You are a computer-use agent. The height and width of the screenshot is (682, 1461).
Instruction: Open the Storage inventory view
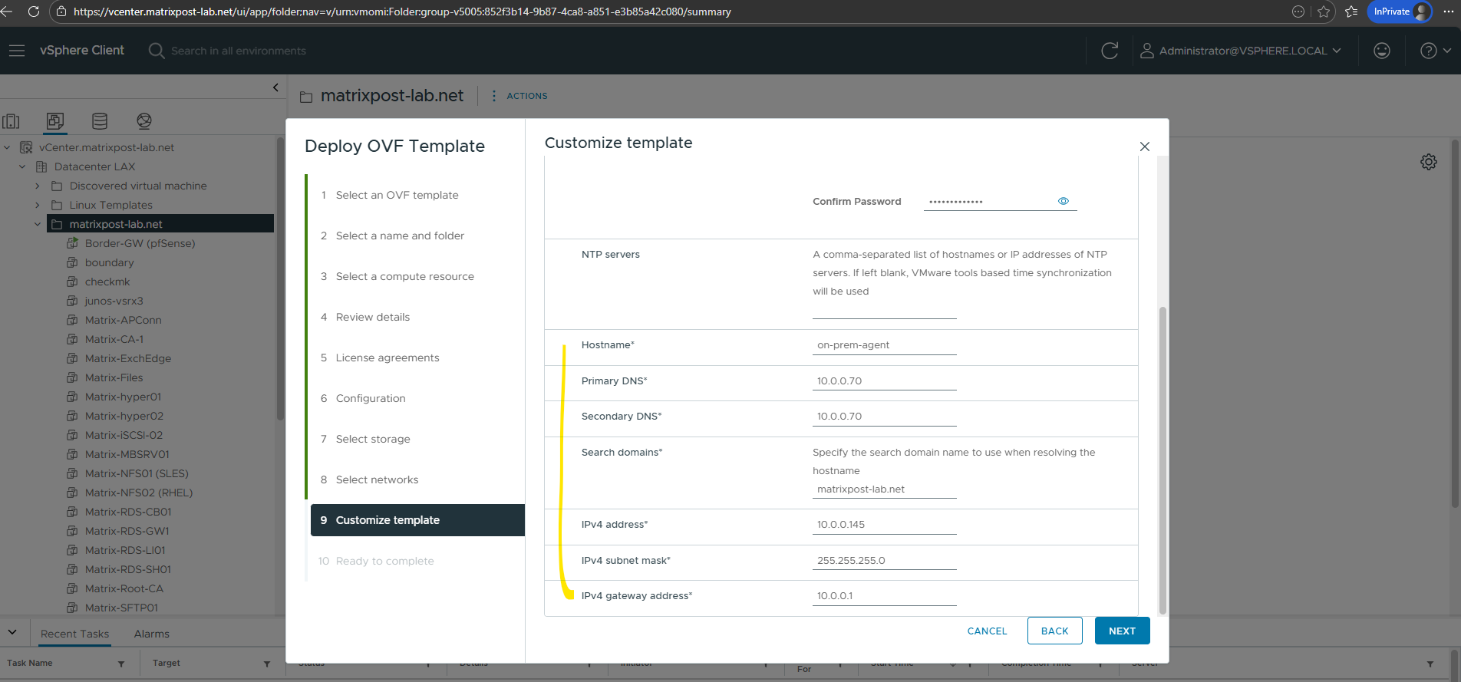100,121
